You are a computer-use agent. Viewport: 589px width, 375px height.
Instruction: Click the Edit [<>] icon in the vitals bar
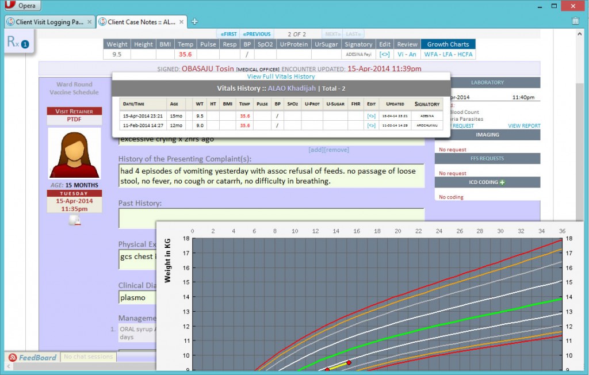click(384, 55)
